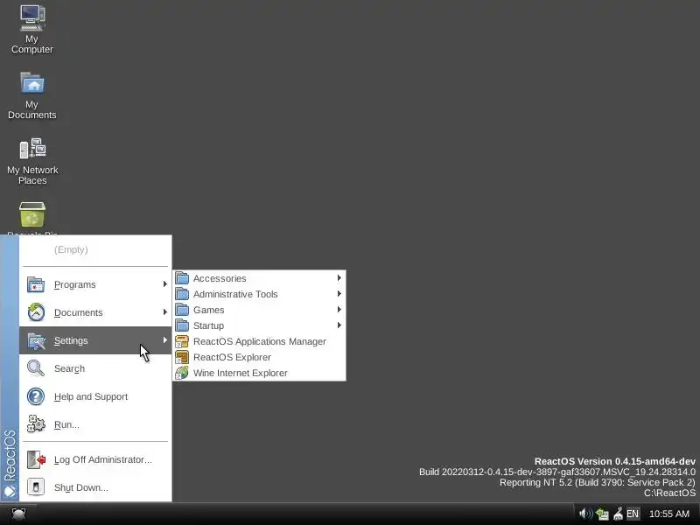Expand the Accessories submenu arrow
This screenshot has height=525, width=700.
tap(339, 277)
